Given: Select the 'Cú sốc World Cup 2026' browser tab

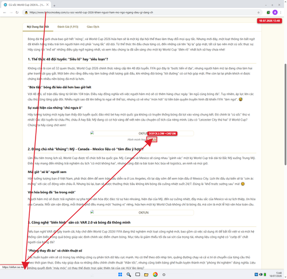Looking at the screenshot, I should click(x=26, y=5).
